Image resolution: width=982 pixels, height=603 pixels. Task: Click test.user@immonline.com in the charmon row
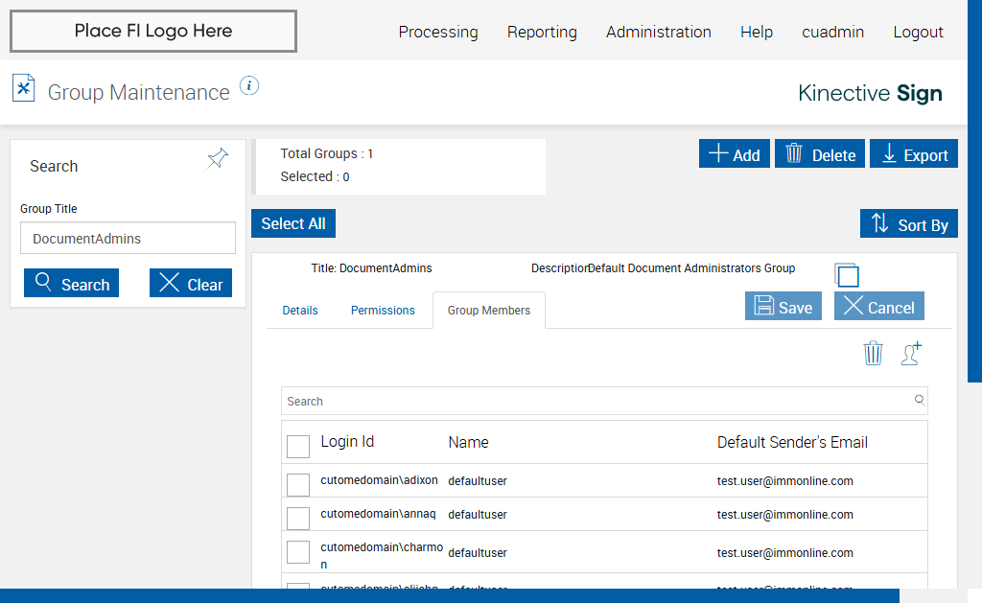(784, 553)
